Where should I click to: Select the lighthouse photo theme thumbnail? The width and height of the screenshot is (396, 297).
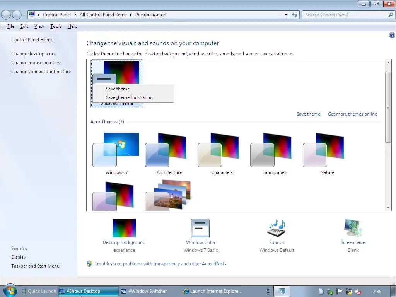[x=169, y=195]
